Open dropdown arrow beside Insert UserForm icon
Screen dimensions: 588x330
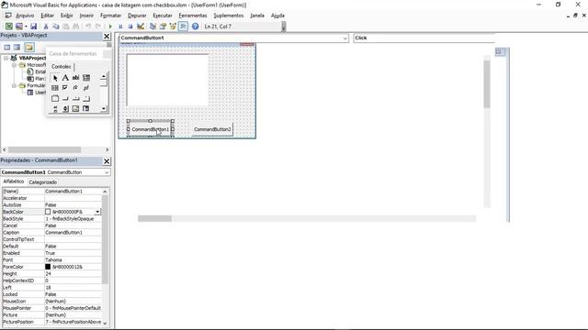pyautogui.click(x=26, y=27)
